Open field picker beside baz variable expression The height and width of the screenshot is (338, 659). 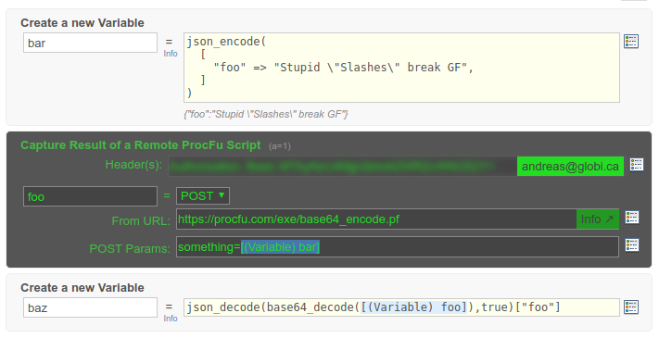[631, 307]
